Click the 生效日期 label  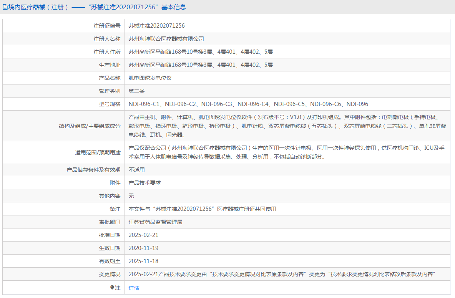pos(110,248)
